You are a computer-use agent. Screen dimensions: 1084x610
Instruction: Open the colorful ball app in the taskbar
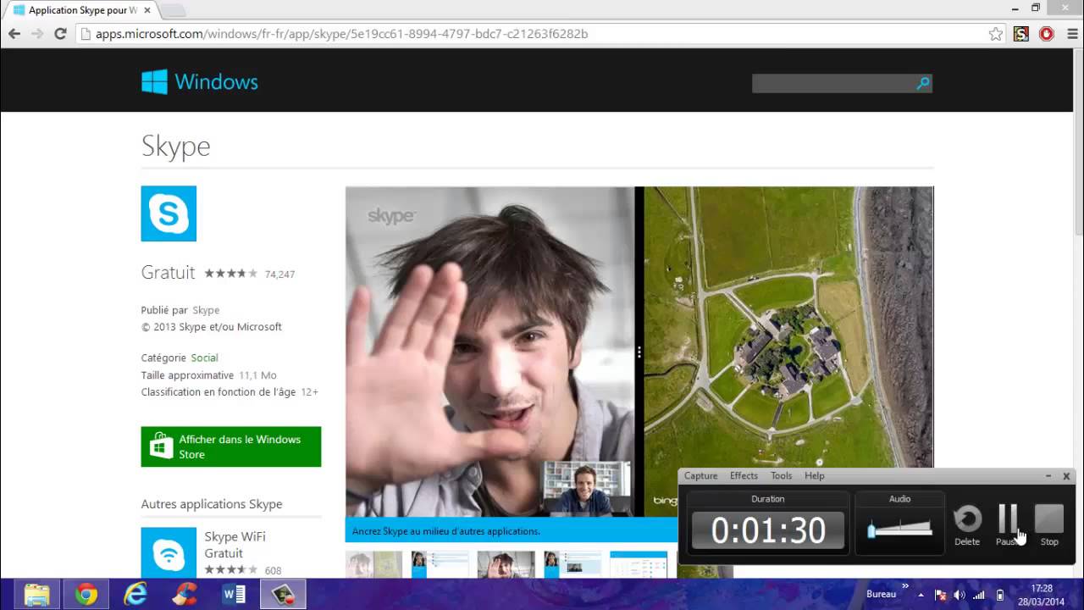coord(185,595)
